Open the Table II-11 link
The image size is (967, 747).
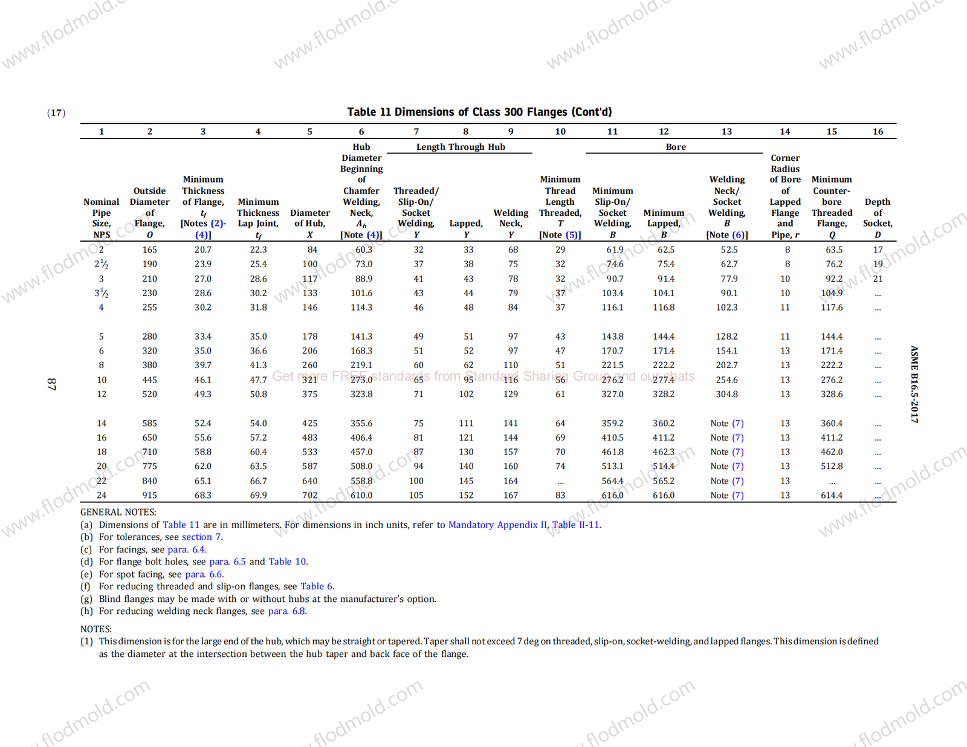point(575,525)
